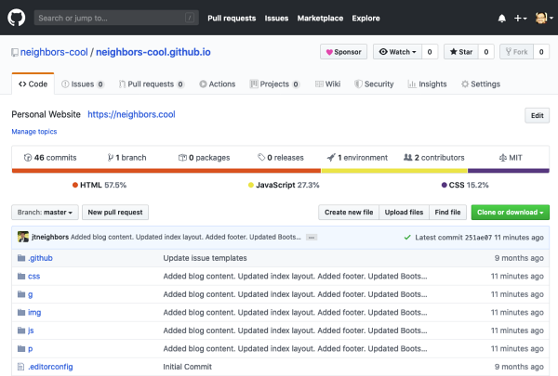This screenshot has width=558, height=376.
Task: Open notifications bell icon
Action: pos(502,19)
